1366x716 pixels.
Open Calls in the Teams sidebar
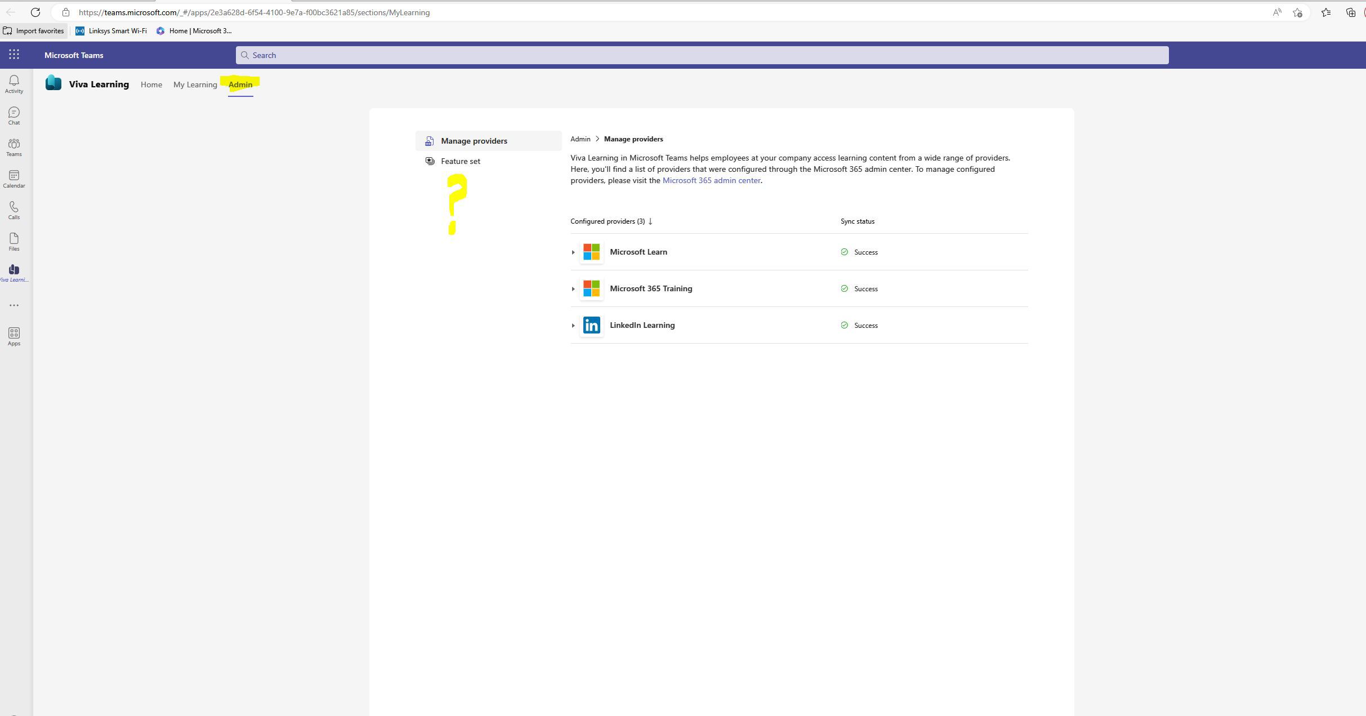(14, 211)
